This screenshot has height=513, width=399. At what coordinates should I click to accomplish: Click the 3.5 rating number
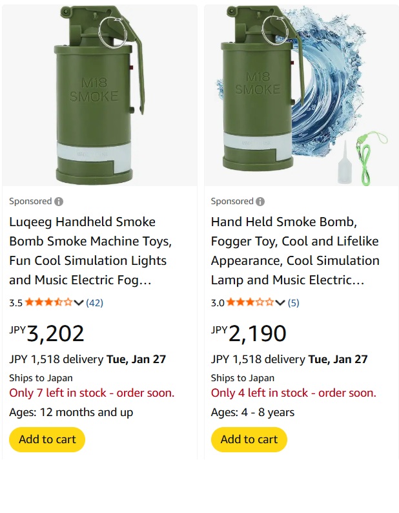[x=15, y=302]
